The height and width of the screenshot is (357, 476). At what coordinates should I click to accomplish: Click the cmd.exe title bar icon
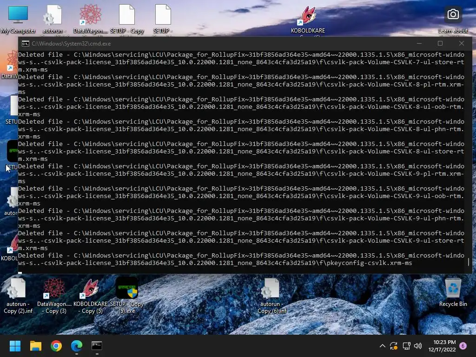point(26,44)
